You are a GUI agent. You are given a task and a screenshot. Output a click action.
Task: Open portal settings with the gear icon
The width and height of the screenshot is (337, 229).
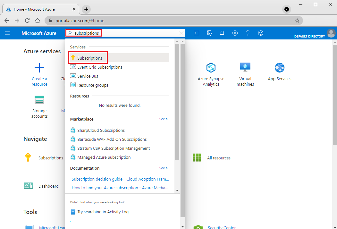(235, 33)
